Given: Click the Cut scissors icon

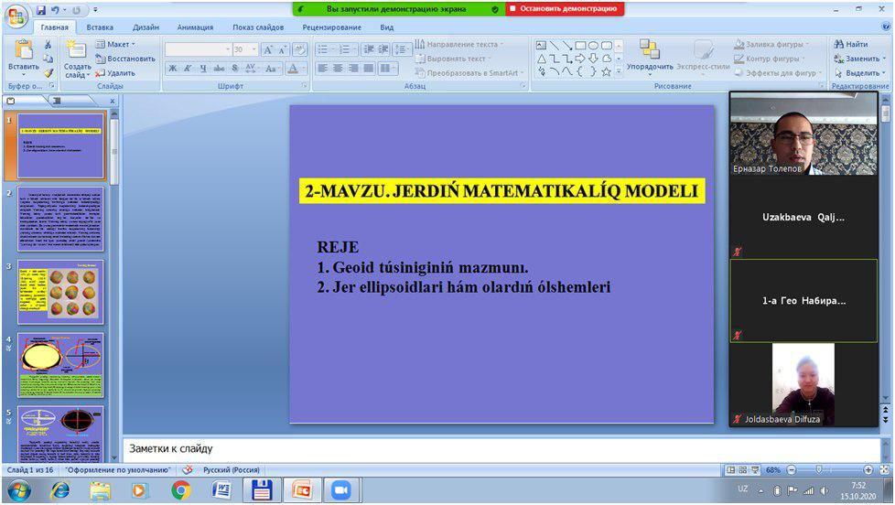Looking at the screenshot, I should click(x=48, y=44).
